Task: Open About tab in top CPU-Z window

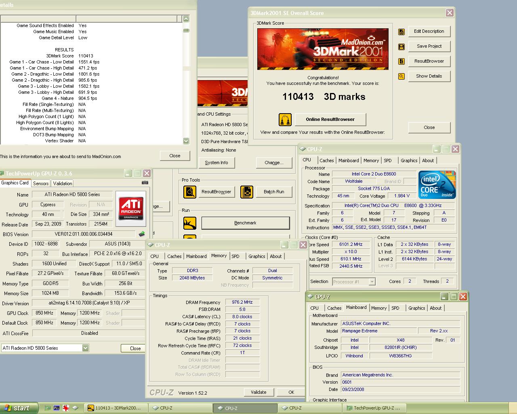Action: 428,161
